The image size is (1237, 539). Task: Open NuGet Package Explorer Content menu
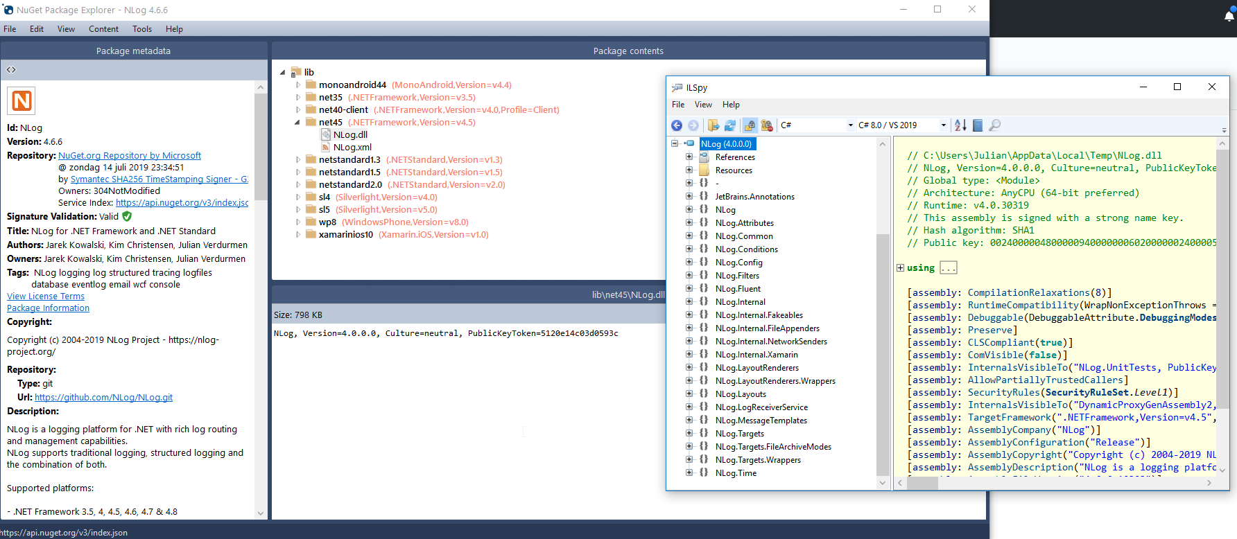(103, 29)
